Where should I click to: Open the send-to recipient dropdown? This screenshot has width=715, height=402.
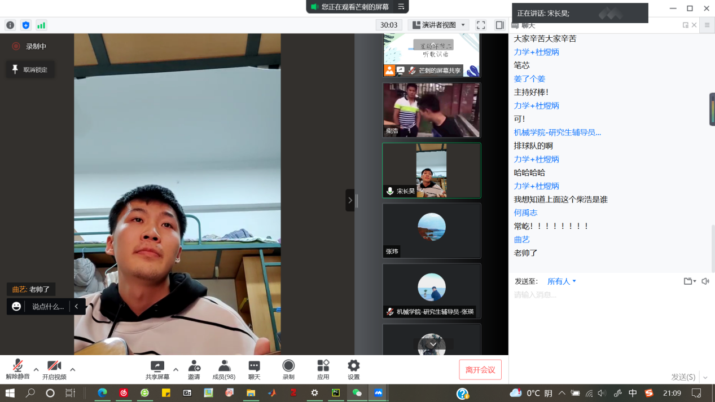562,281
